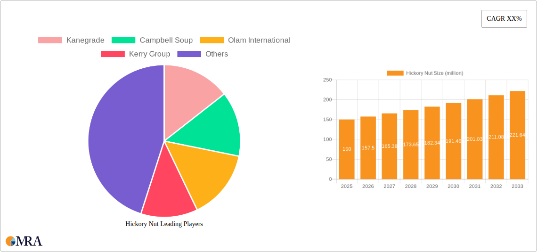This screenshot has height=252, width=537.
Task: Toggle the Kanegrade legend color box
Action: tap(50, 40)
